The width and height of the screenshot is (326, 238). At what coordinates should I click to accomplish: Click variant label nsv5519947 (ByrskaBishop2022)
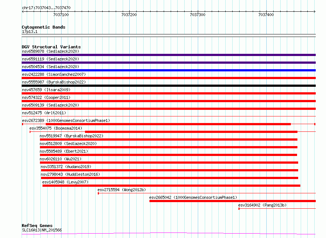(x=71, y=136)
